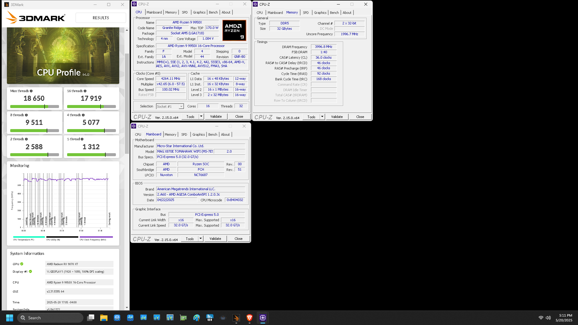The width and height of the screenshot is (578, 325).
Task: Click Tools button in CPU-Z Mainboard window
Action: pos(190,239)
